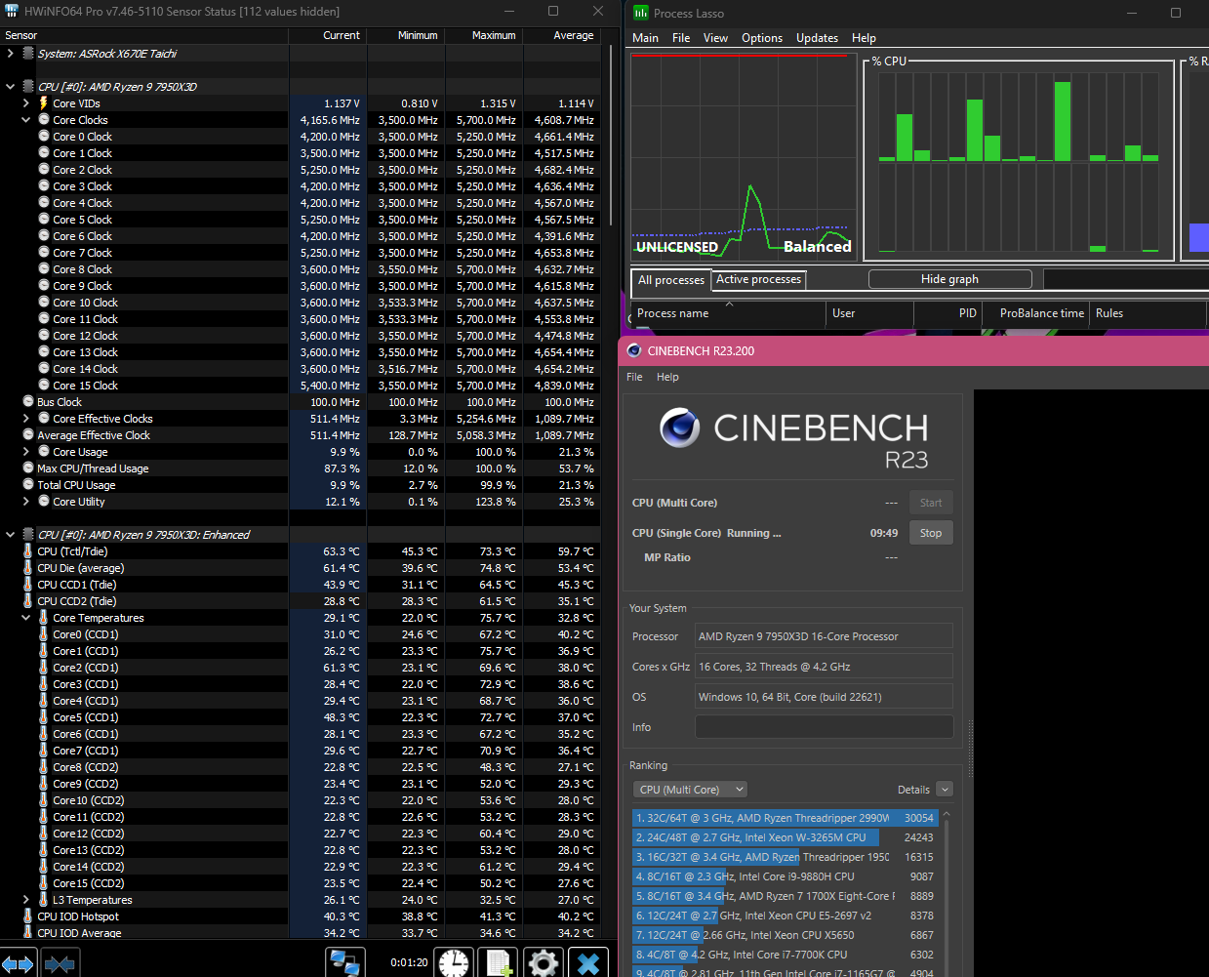This screenshot has width=1209, height=977.
Task: Click the Hide graph button
Action: pyautogui.click(x=950, y=279)
